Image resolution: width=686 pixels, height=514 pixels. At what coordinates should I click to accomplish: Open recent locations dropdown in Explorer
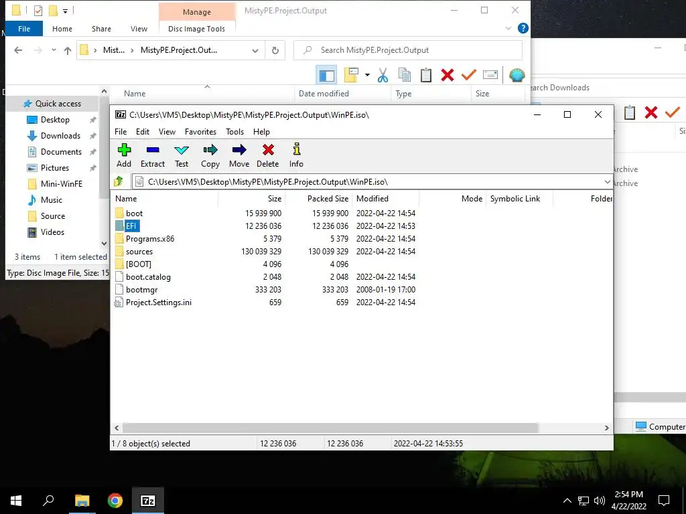(54, 50)
